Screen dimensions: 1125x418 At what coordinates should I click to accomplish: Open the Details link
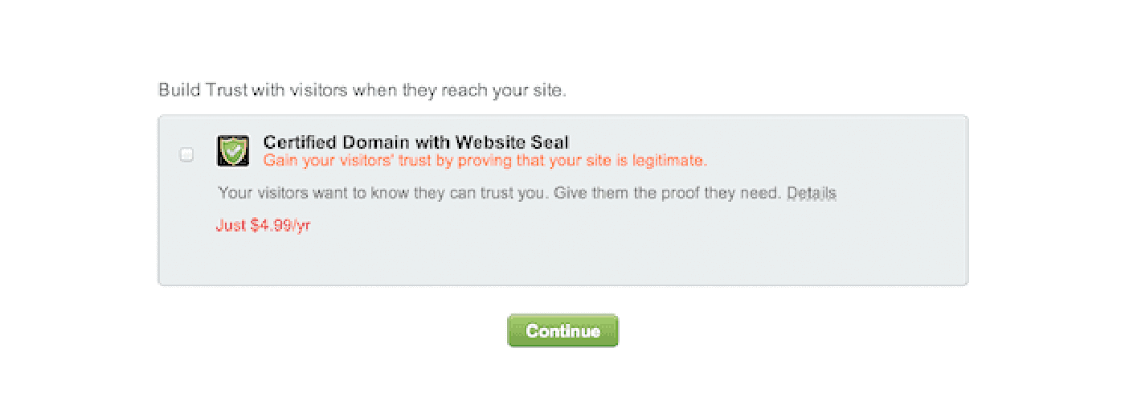[x=812, y=194]
